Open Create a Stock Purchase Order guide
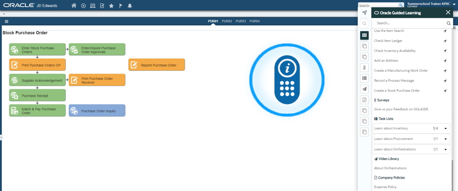Image resolution: width=458 pixels, height=191 pixels. 397,91
